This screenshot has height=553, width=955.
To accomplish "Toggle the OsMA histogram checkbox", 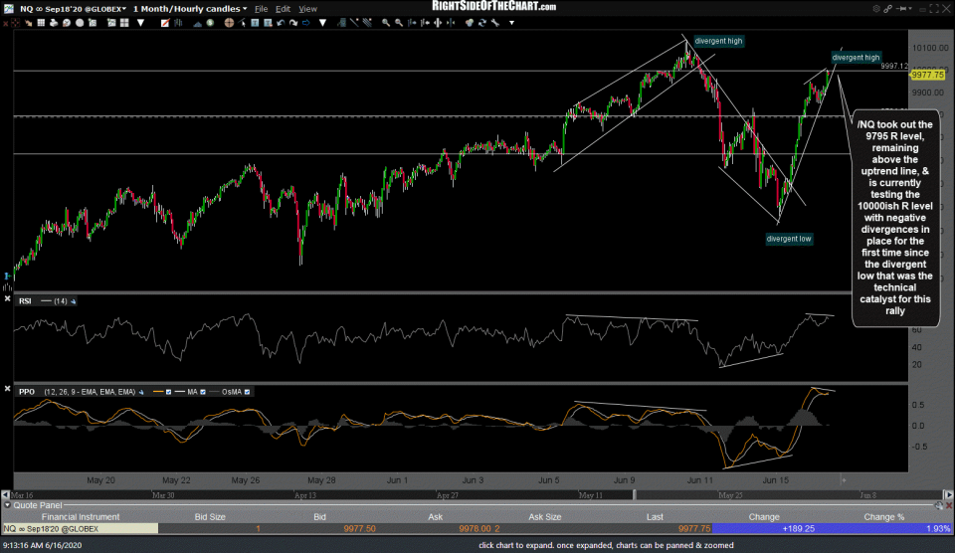I will [247, 392].
